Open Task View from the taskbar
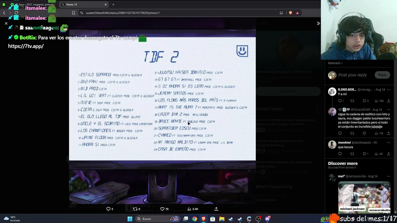 point(185,219)
